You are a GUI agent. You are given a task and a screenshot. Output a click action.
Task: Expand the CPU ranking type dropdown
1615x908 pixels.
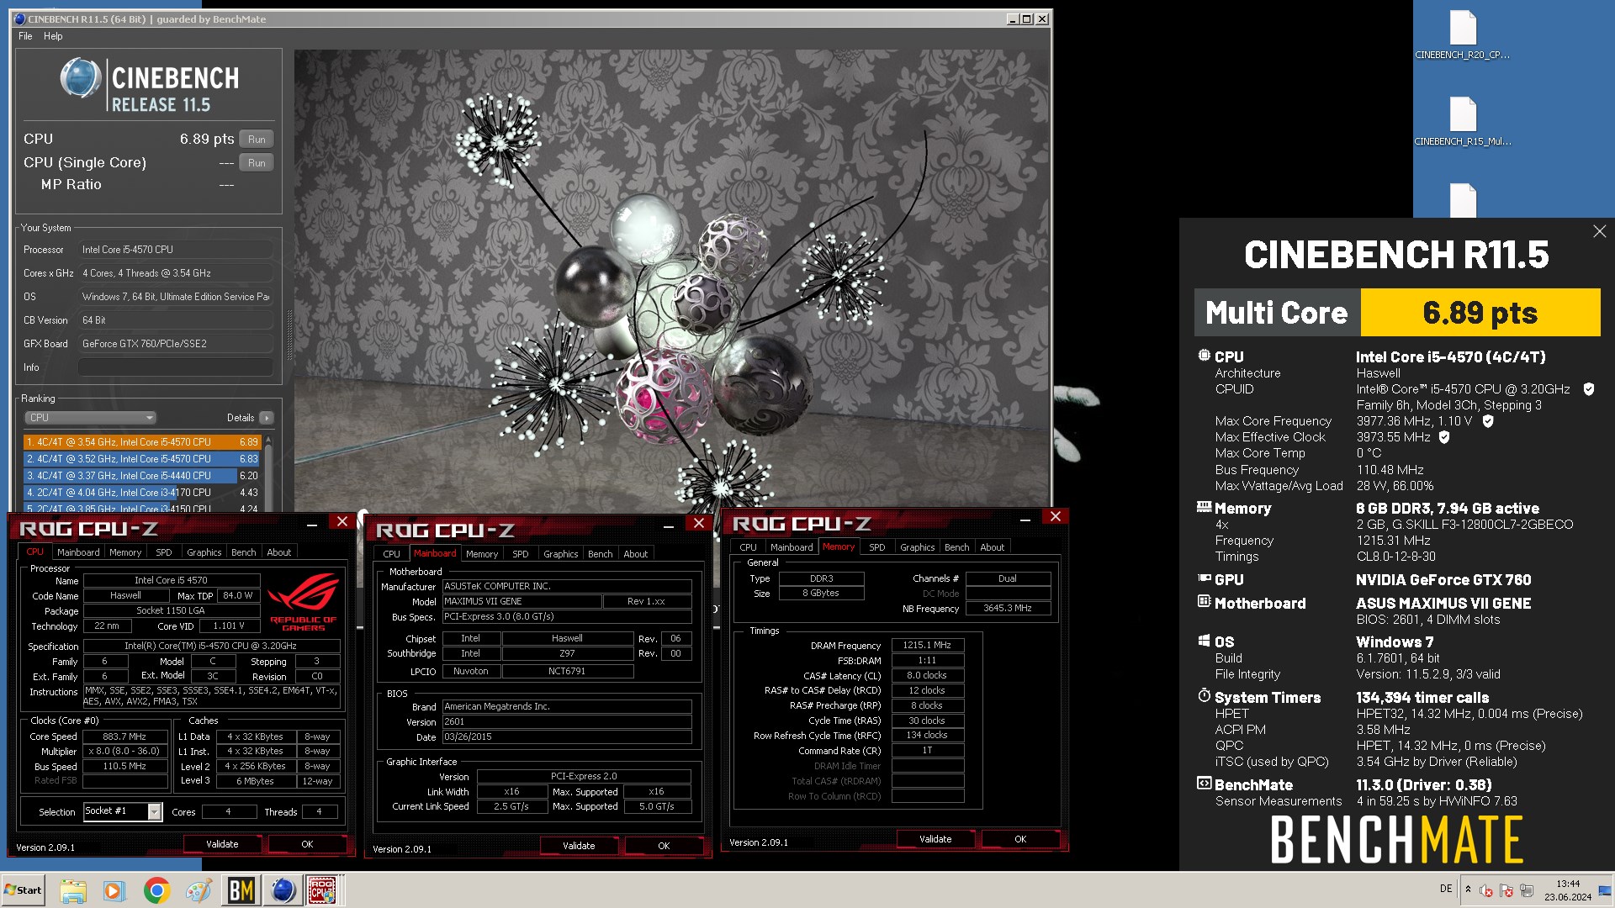(x=90, y=418)
